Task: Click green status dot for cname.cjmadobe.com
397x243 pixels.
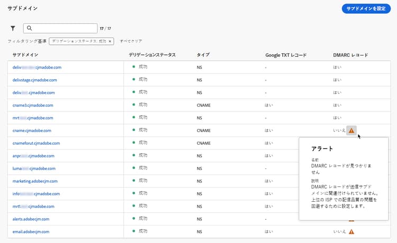Action: click(x=133, y=130)
